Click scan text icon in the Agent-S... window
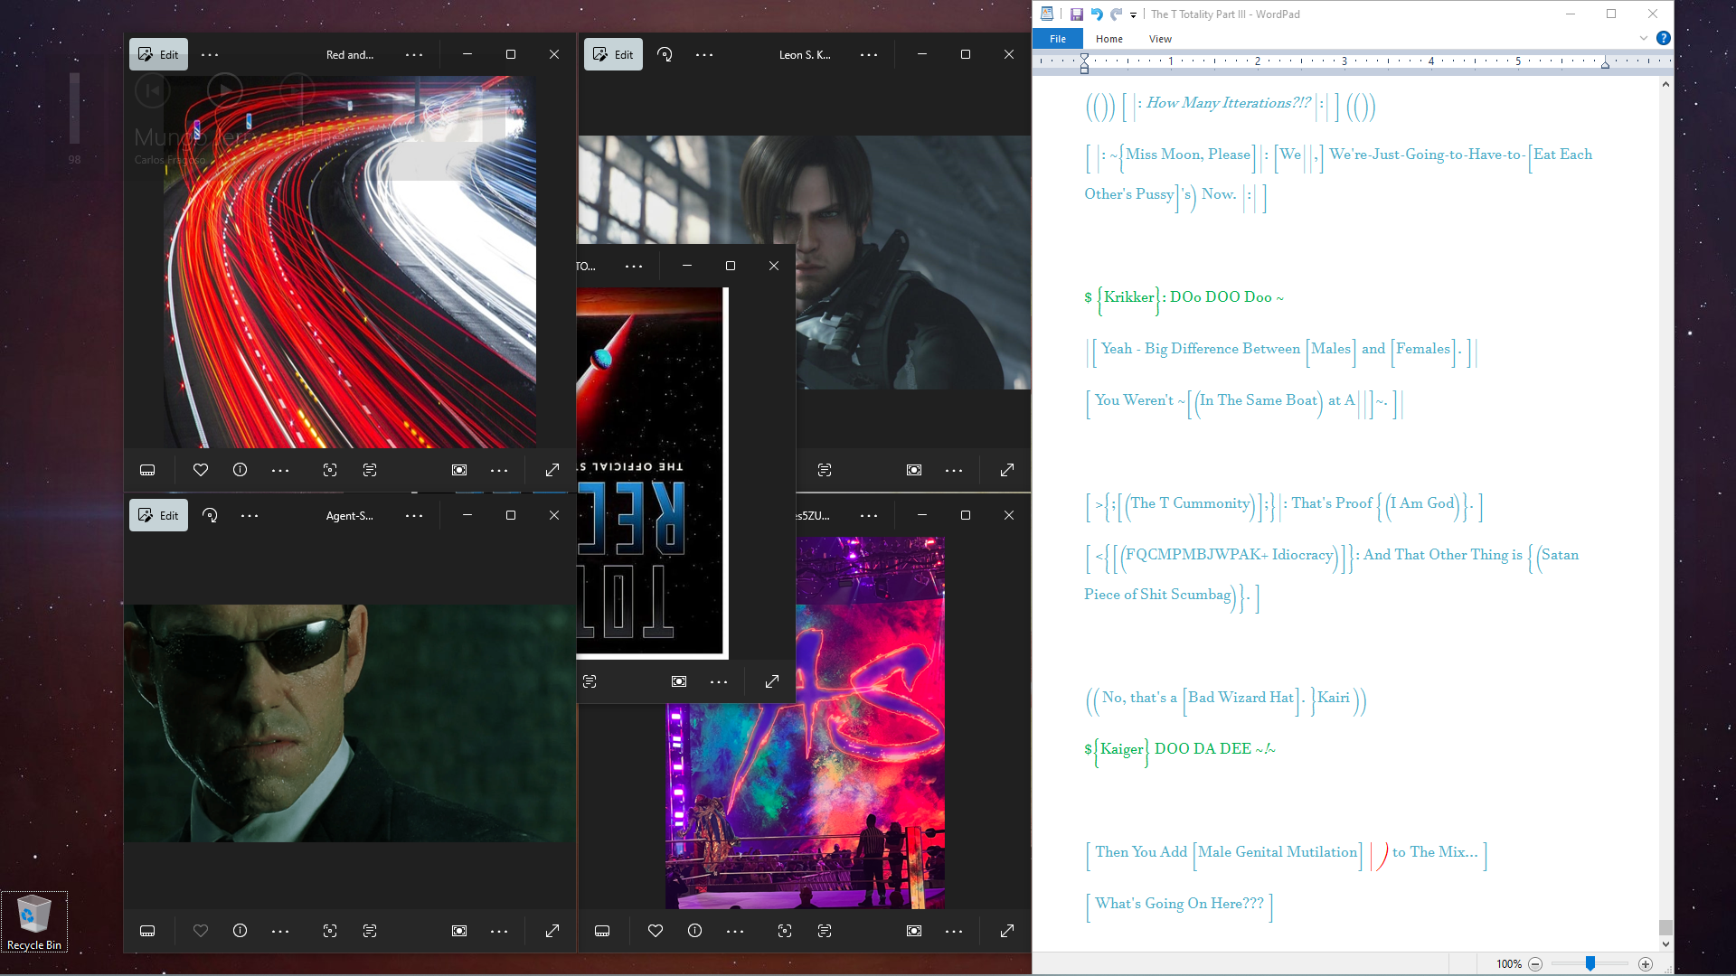The image size is (1736, 976). [370, 931]
